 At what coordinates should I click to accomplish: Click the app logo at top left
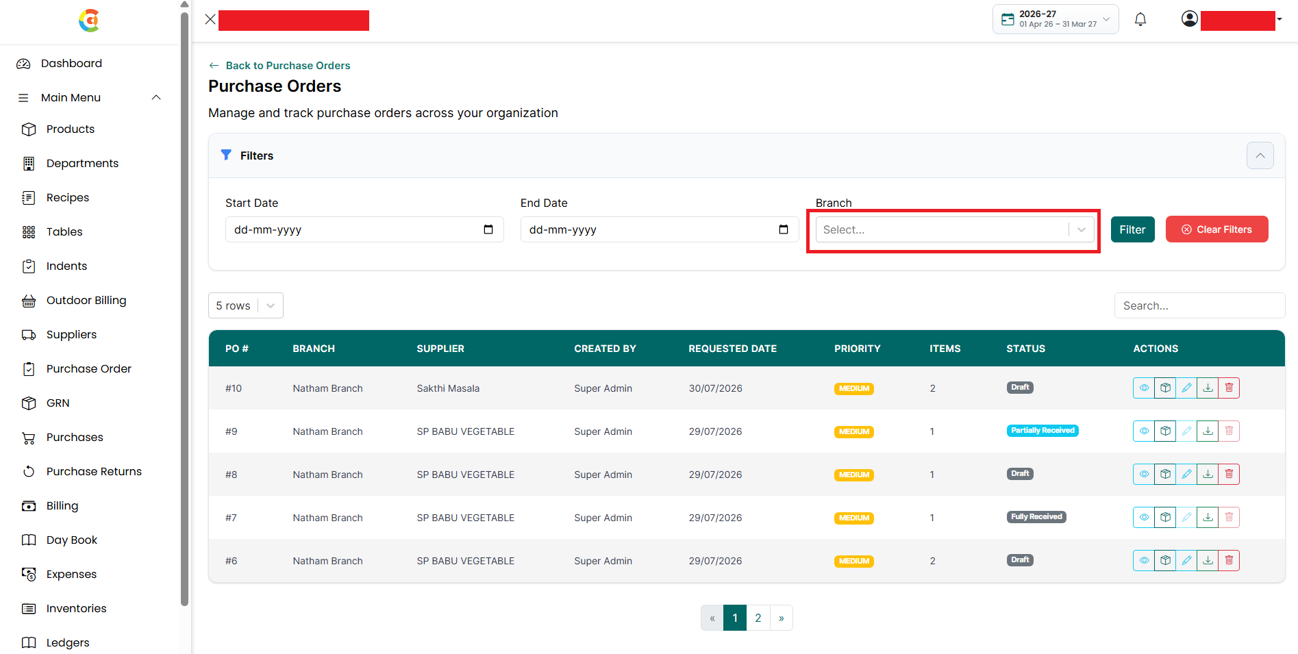(89, 21)
